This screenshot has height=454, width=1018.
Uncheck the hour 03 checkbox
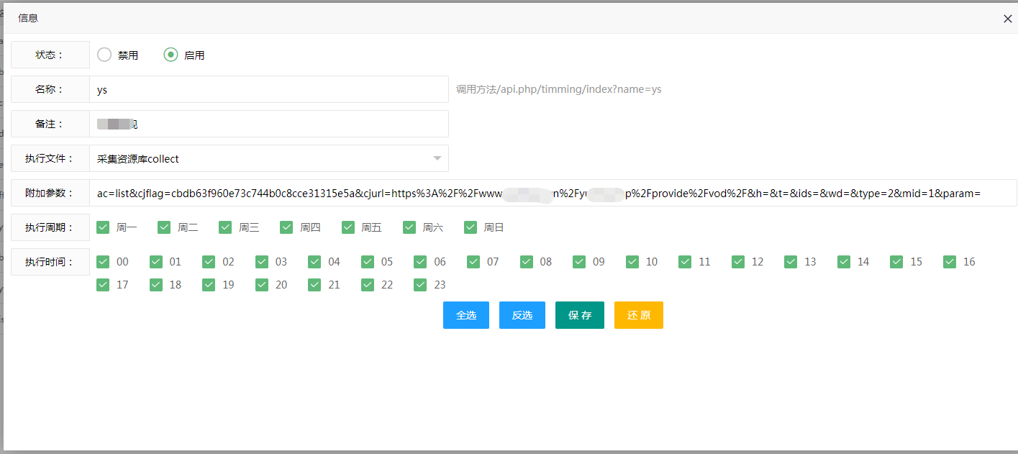[262, 262]
